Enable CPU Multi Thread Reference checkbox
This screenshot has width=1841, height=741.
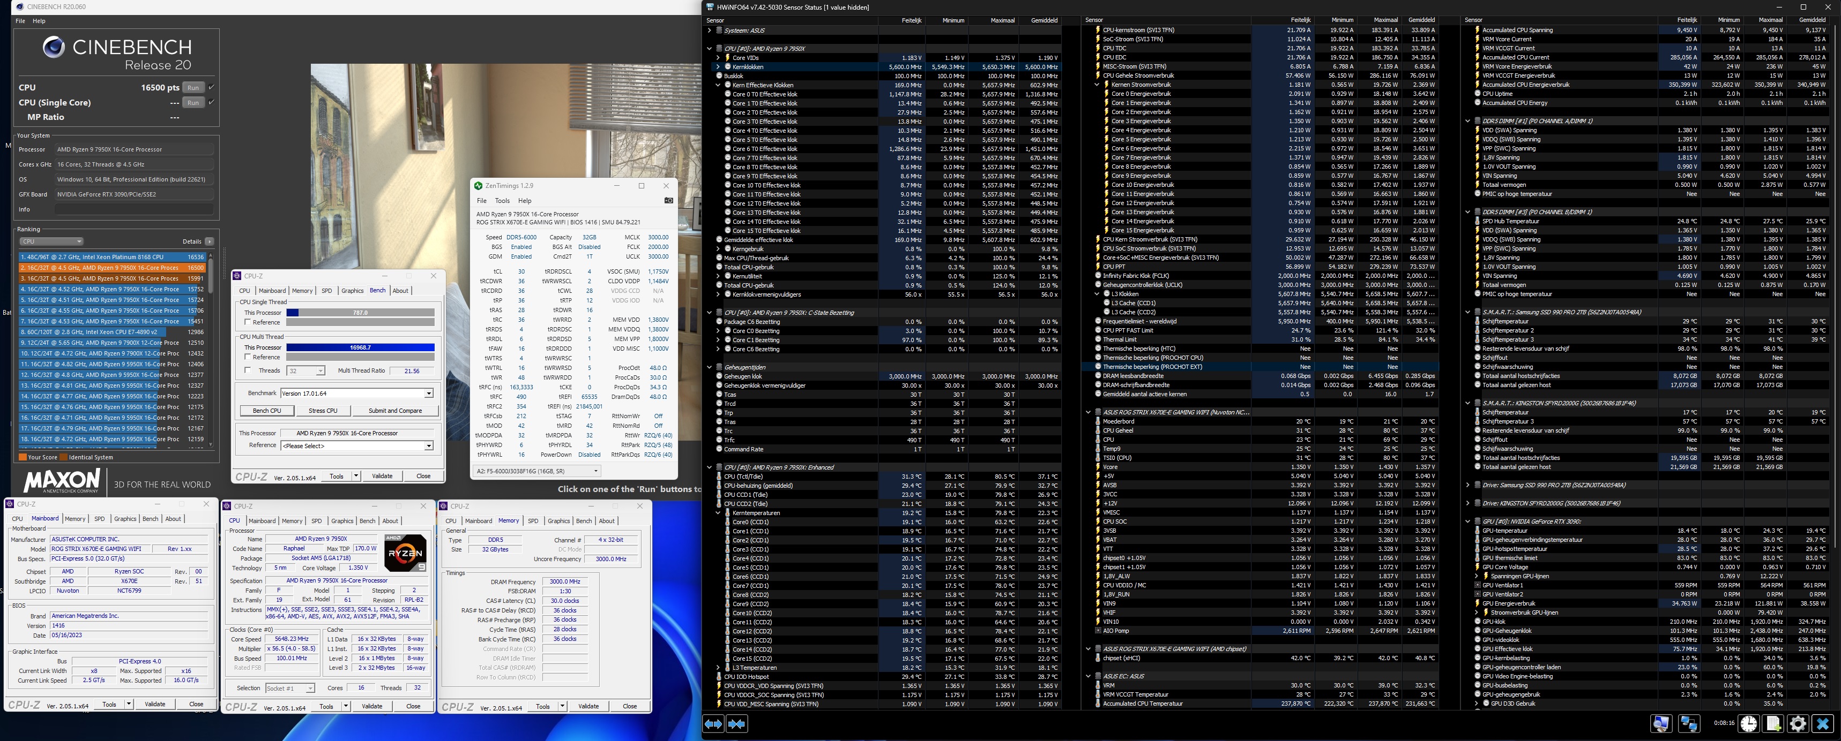tap(247, 357)
